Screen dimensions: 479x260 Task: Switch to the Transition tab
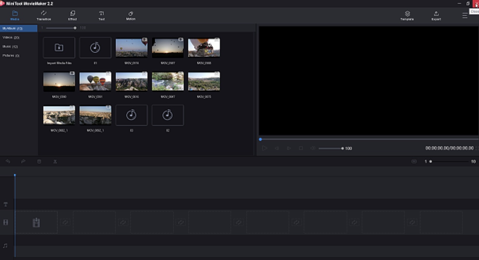[44, 15]
